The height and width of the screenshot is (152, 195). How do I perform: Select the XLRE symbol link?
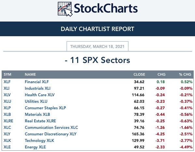(x=8, y=121)
